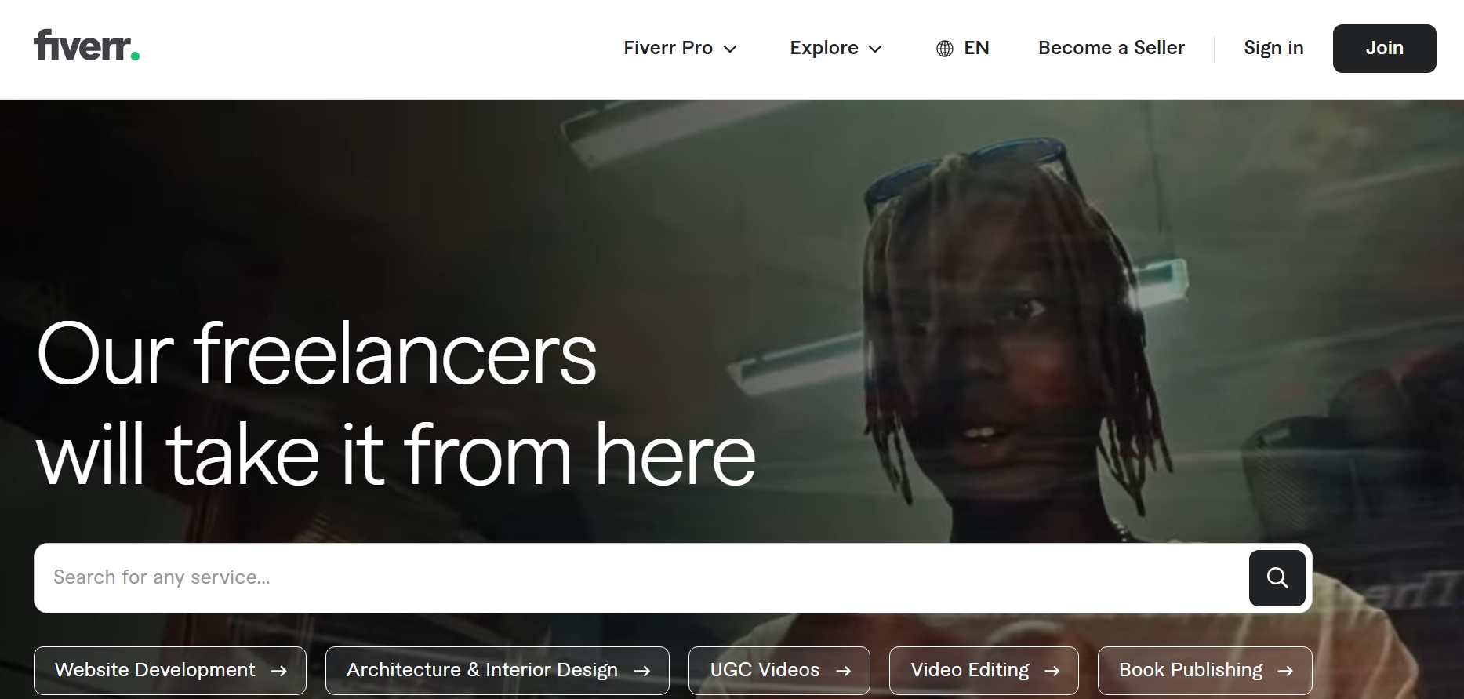This screenshot has width=1464, height=699.
Task: Choose the Video Editing category
Action: tap(984, 671)
